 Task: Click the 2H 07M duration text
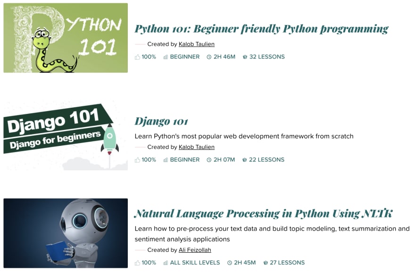(x=224, y=160)
